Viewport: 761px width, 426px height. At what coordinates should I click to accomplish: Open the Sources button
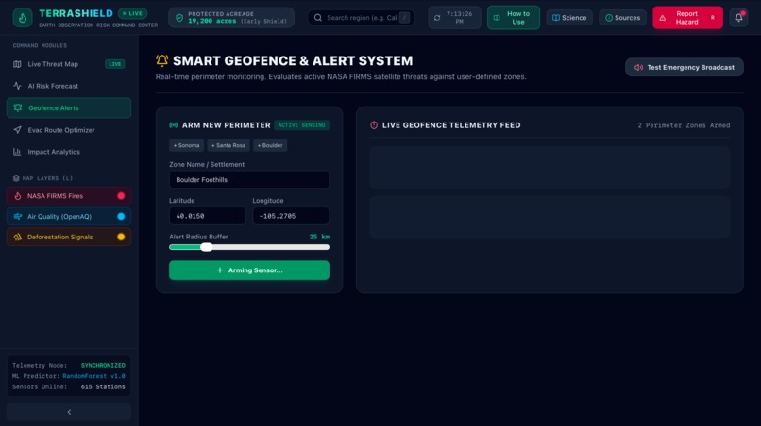pos(623,18)
